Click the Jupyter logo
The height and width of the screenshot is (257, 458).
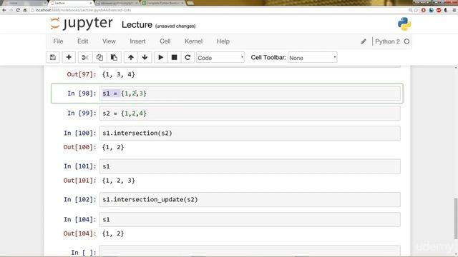pos(81,24)
